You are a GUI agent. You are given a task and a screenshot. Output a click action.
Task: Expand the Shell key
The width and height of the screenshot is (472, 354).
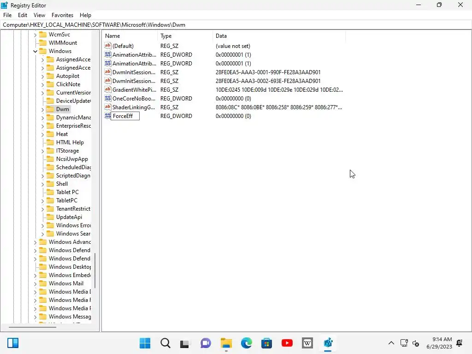tap(42, 184)
